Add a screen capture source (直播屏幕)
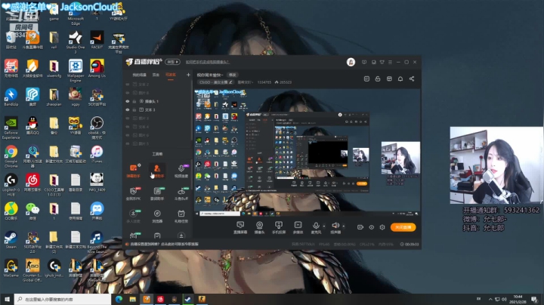This screenshot has height=305, width=544. (240, 228)
